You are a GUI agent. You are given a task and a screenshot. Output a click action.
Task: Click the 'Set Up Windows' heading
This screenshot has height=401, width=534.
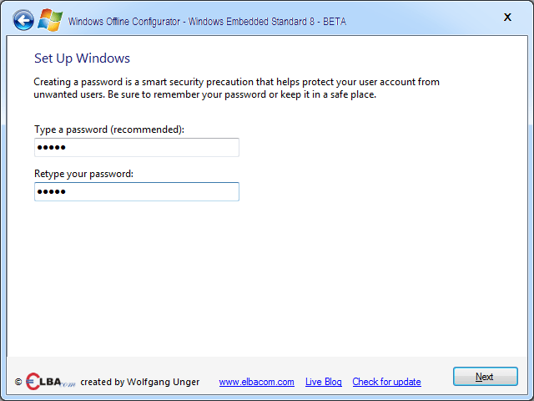click(x=82, y=58)
